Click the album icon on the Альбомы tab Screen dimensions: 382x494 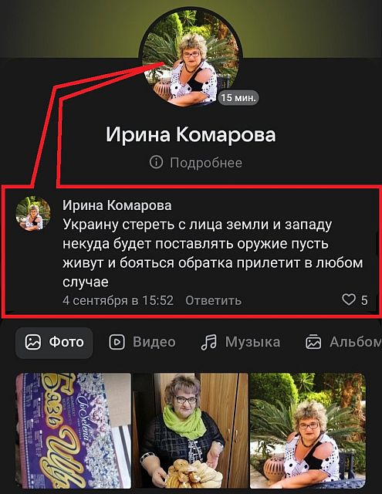[x=313, y=342]
